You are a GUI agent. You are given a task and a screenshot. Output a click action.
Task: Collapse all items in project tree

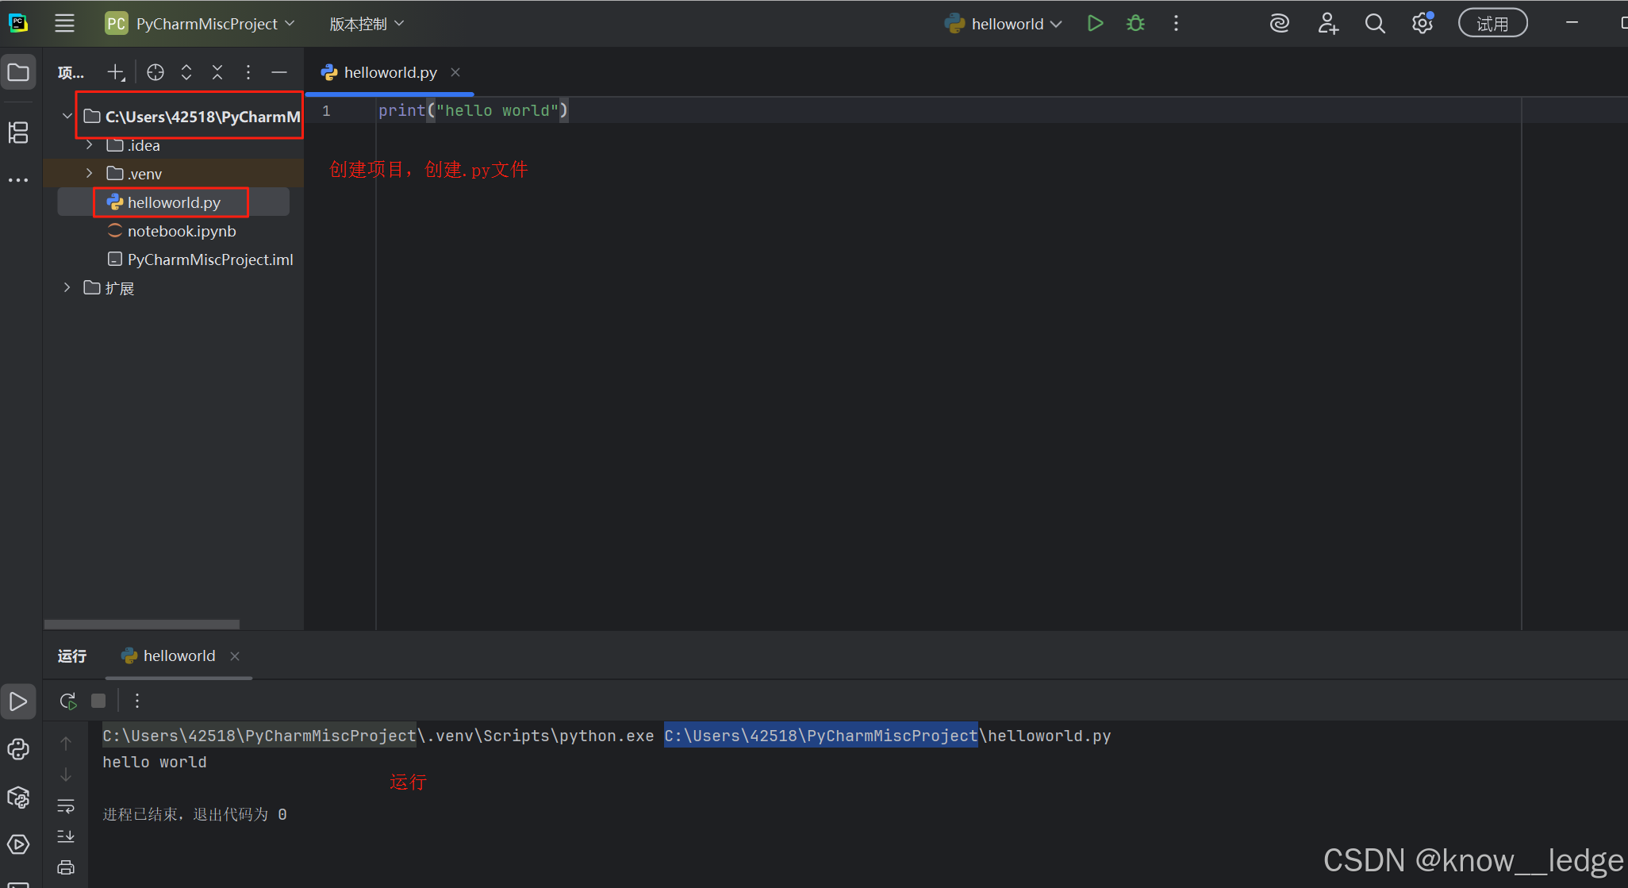(217, 73)
